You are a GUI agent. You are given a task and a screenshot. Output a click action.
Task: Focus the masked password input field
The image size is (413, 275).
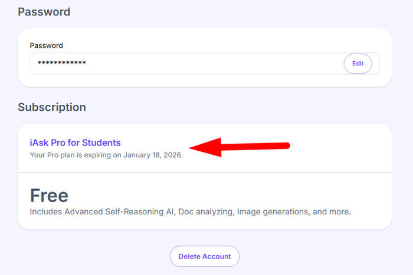pos(195,64)
